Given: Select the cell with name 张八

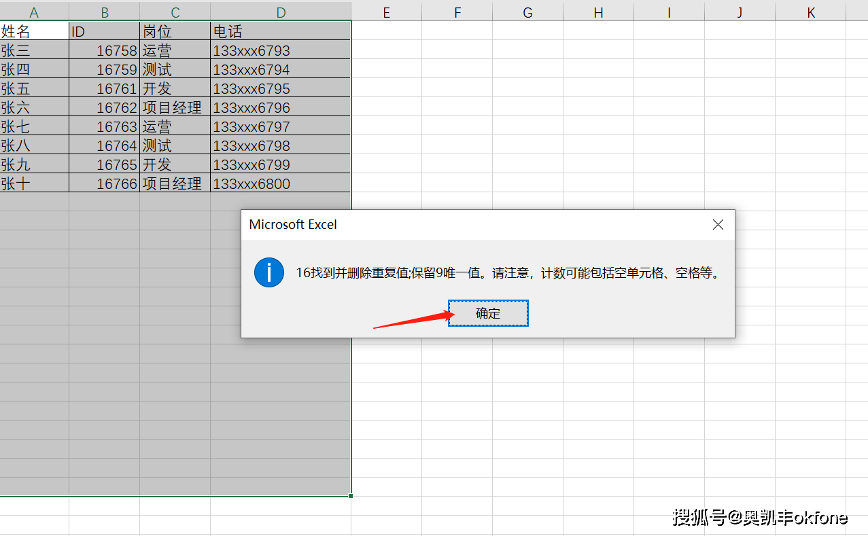Looking at the screenshot, I should click(34, 145).
